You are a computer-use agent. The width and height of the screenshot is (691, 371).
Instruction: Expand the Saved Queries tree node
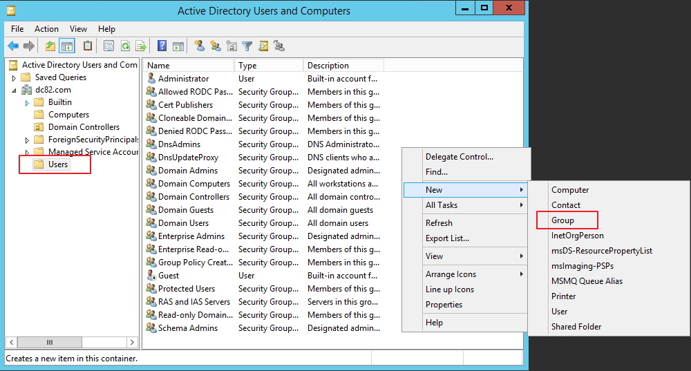[14, 78]
